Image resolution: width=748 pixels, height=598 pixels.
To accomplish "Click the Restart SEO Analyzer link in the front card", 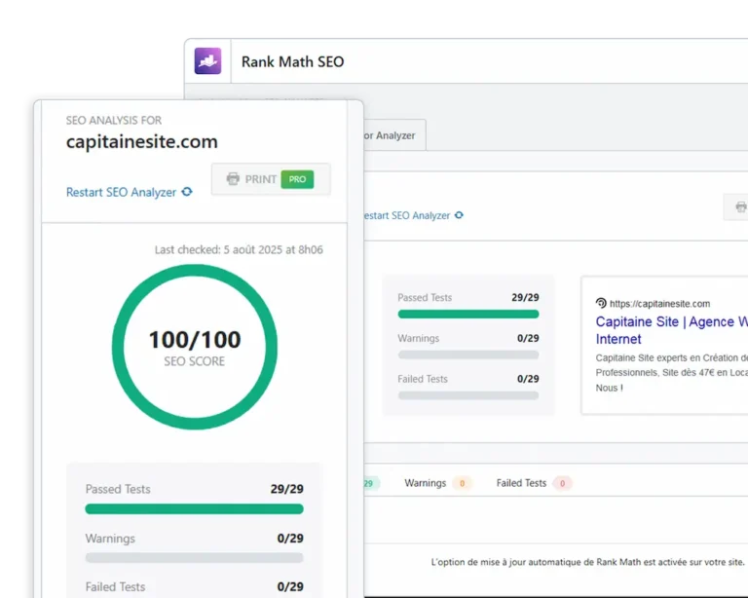I will coord(121,192).
